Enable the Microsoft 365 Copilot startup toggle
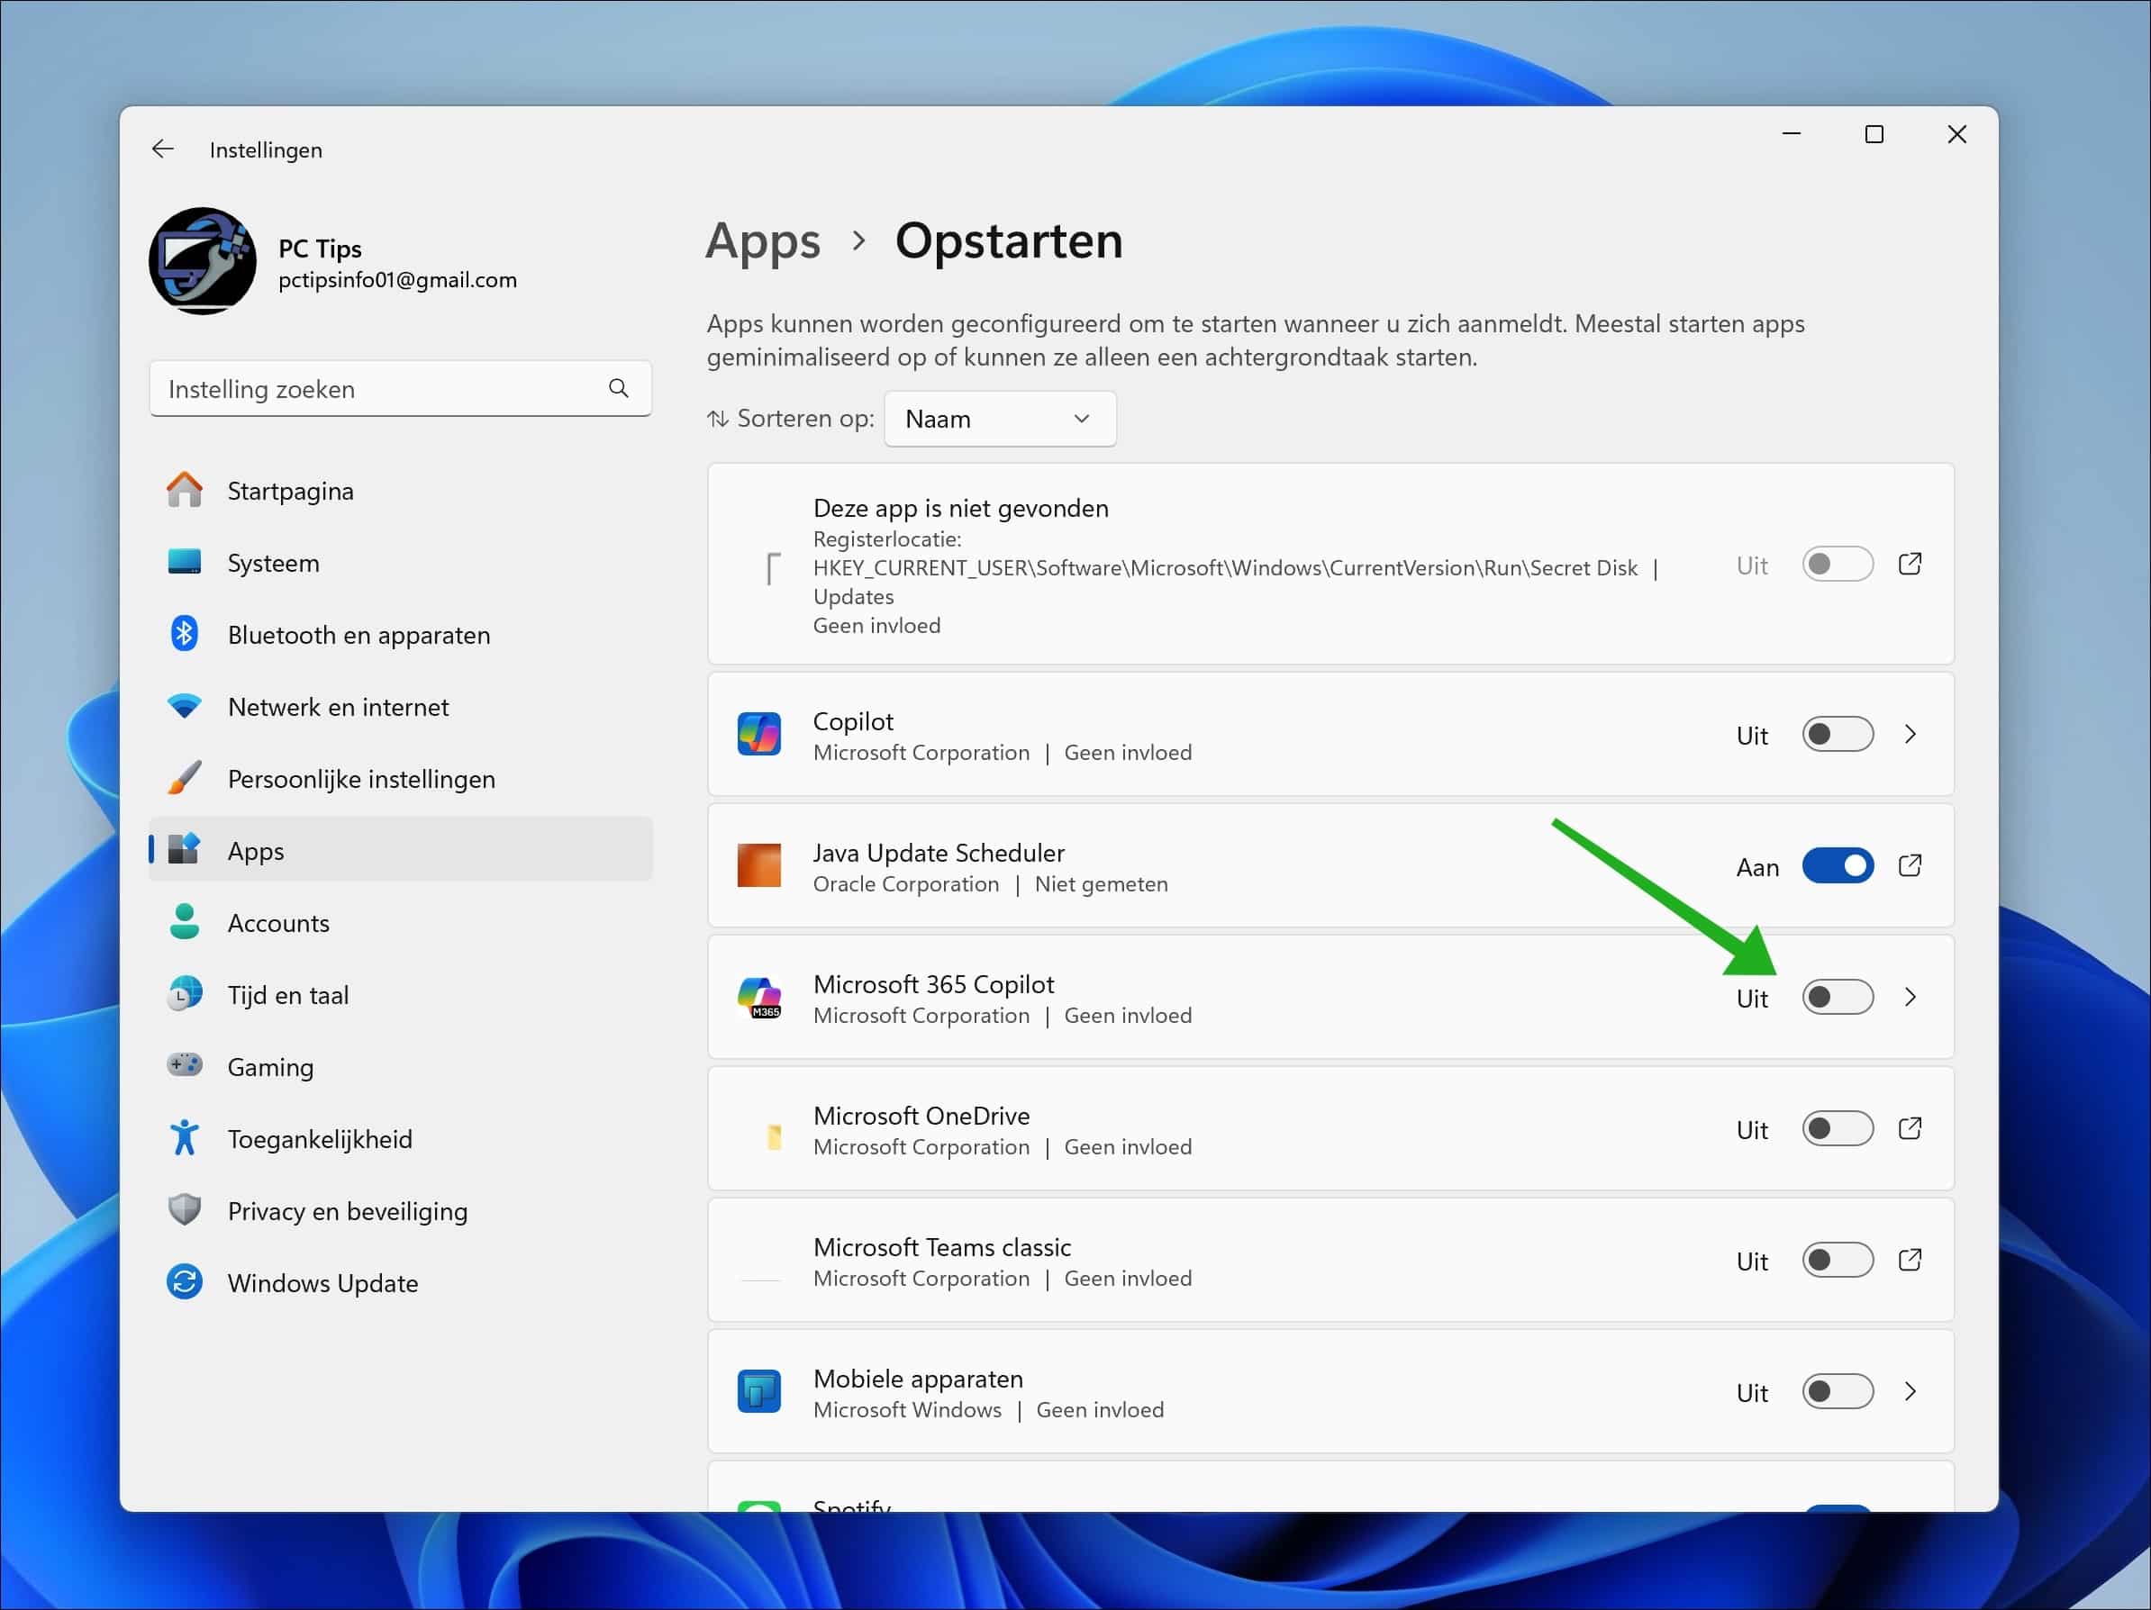The image size is (2151, 1610). pyautogui.click(x=1838, y=997)
